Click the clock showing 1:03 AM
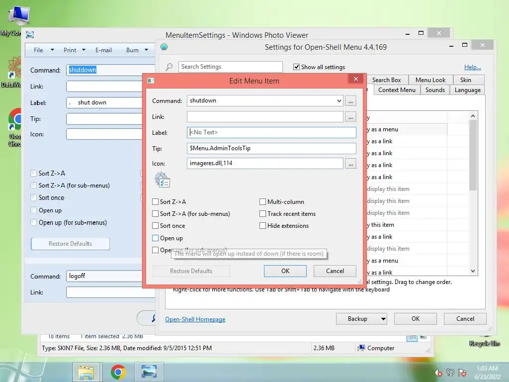Image resolution: width=509 pixels, height=382 pixels. [487, 369]
